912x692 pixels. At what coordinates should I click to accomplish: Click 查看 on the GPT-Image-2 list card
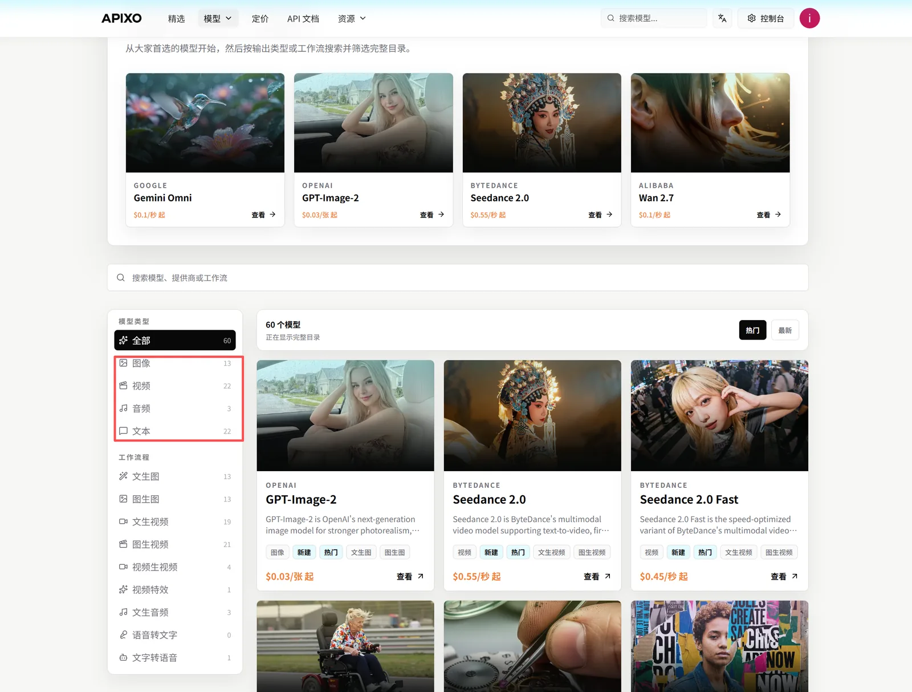pyautogui.click(x=410, y=577)
